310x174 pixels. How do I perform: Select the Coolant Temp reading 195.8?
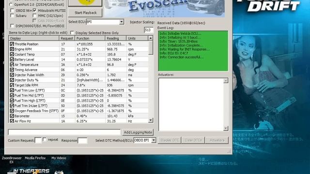pyautogui.click(x=111, y=54)
